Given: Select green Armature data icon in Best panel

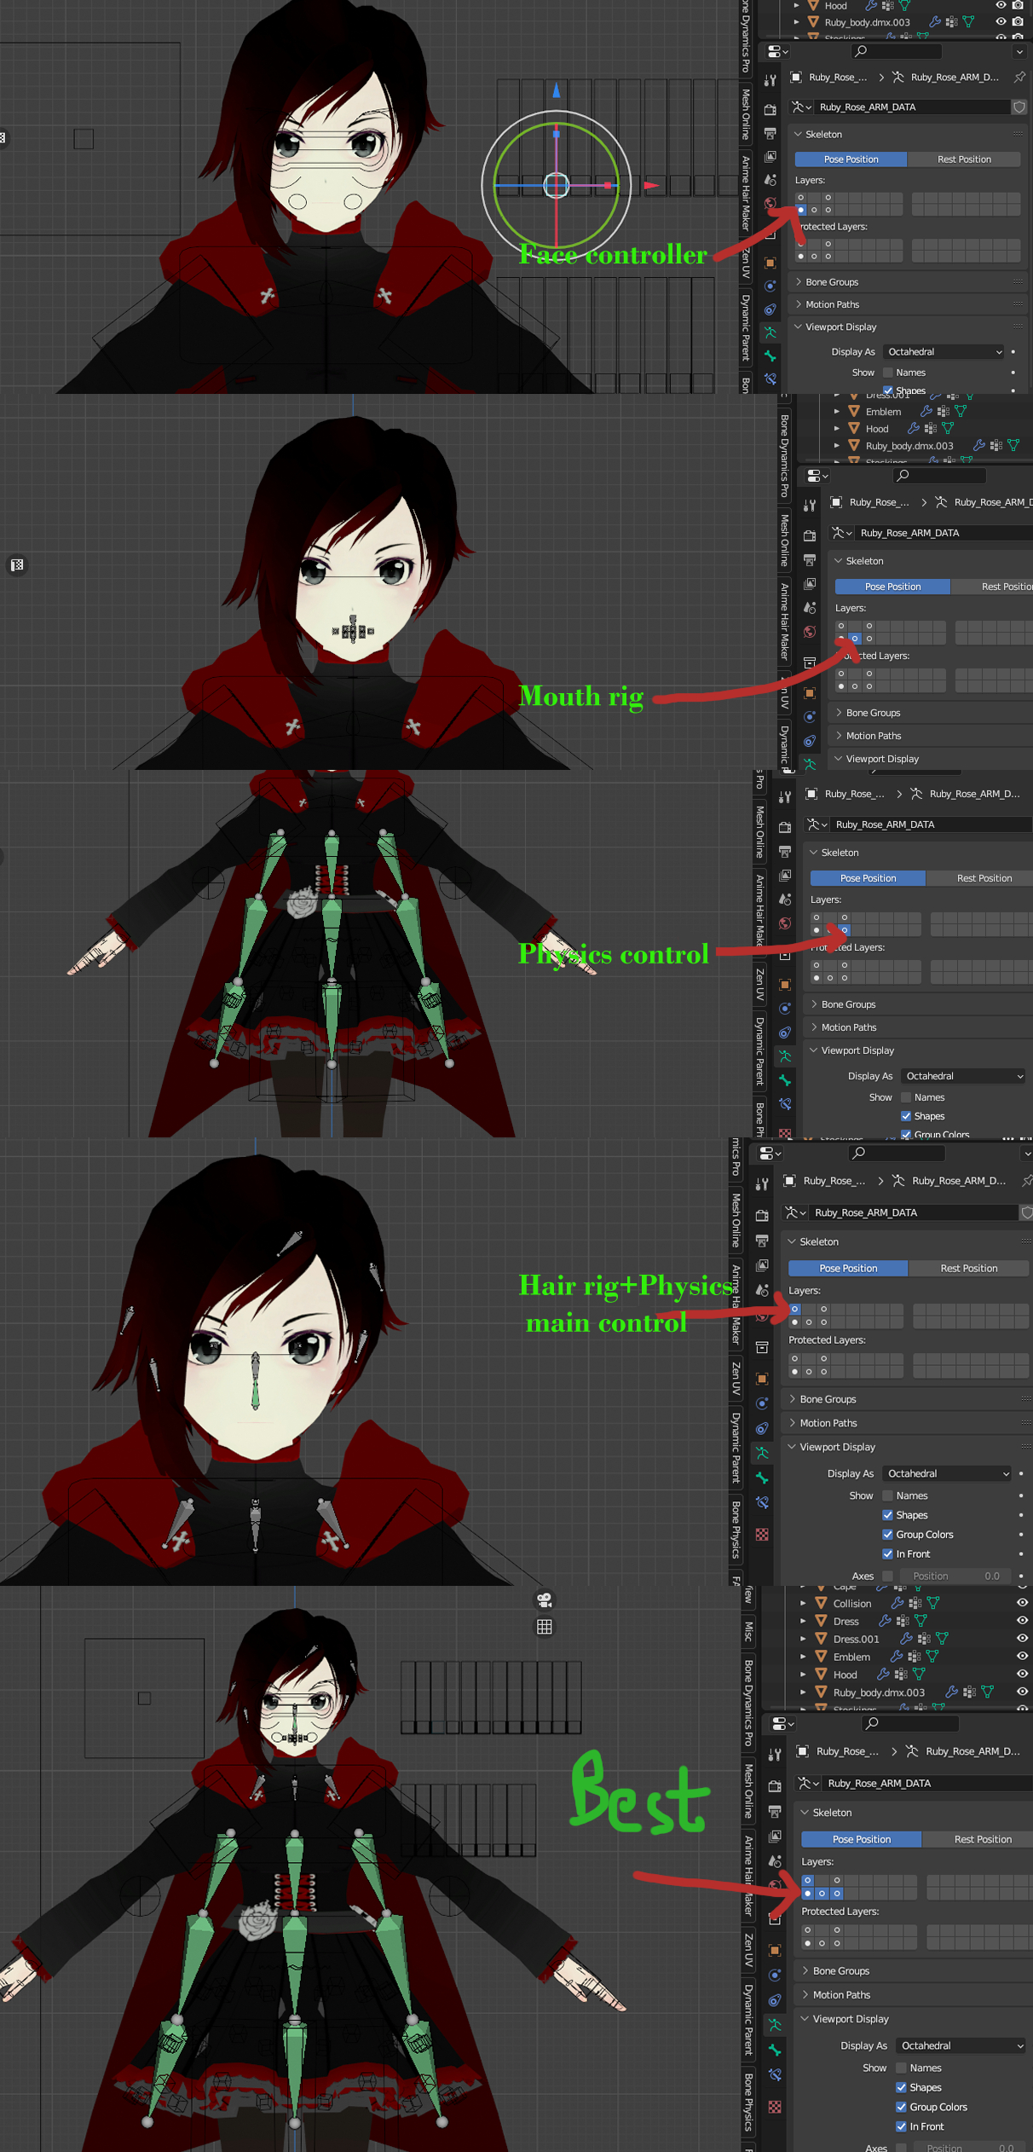Looking at the screenshot, I should click(x=775, y=2024).
